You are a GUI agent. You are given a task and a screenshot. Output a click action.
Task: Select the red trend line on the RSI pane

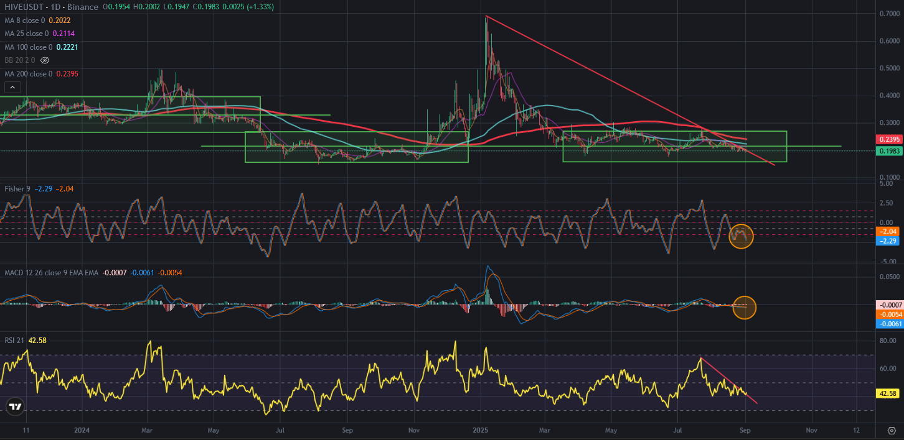point(728,380)
